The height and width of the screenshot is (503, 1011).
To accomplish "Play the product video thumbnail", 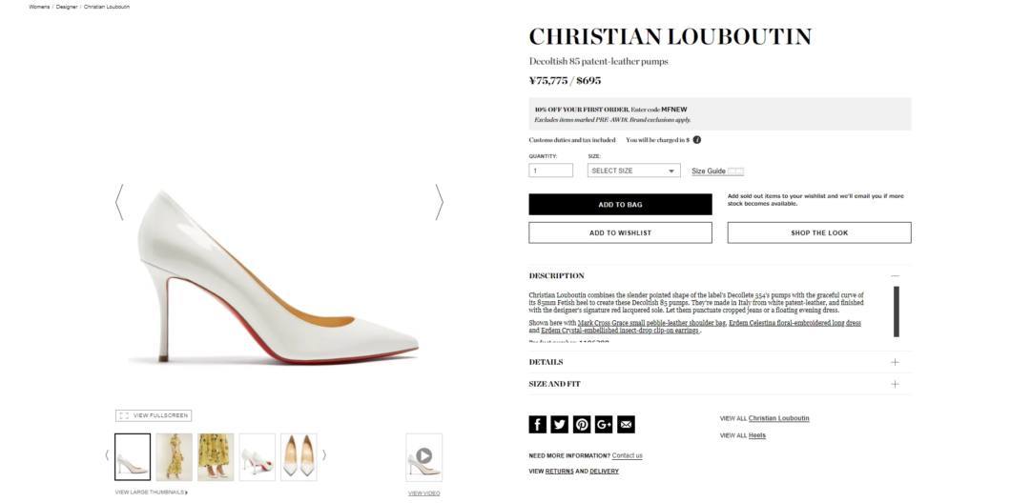I will (x=423, y=456).
